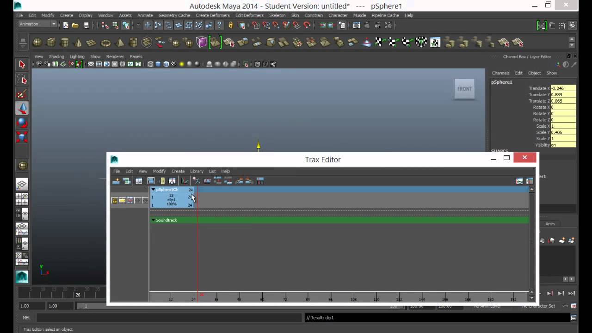This screenshot has height=333, width=592.
Task: Toggle the lock track icon in Trax
Action: tap(114, 200)
